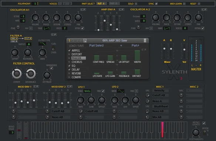Enable the LFO 2 Free checkbox
Image resolution: width=216 pixels, height=141 pixels.
pyautogui.click(x=136, y=91)
